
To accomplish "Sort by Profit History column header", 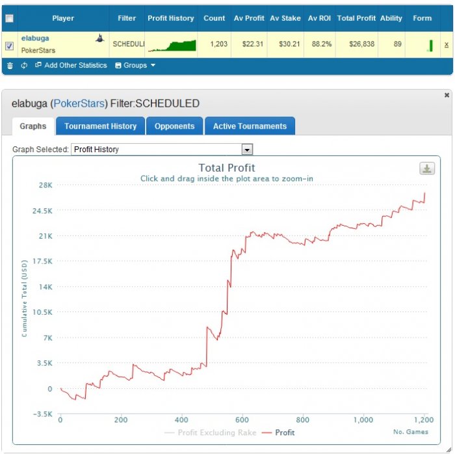I will tap(170, 18).
